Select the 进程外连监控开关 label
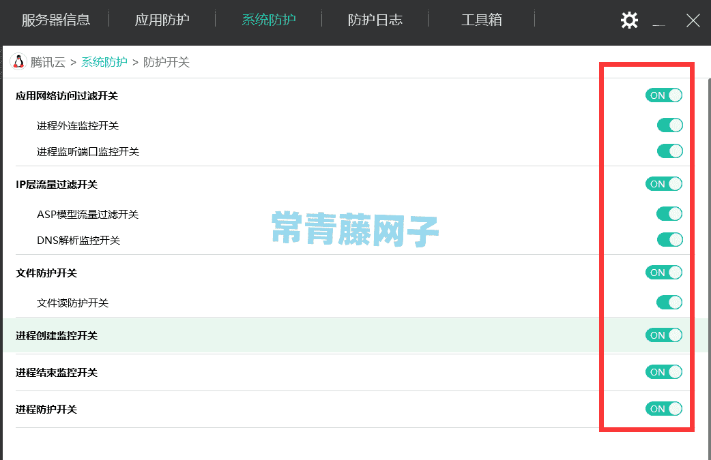 click(78, 126)
